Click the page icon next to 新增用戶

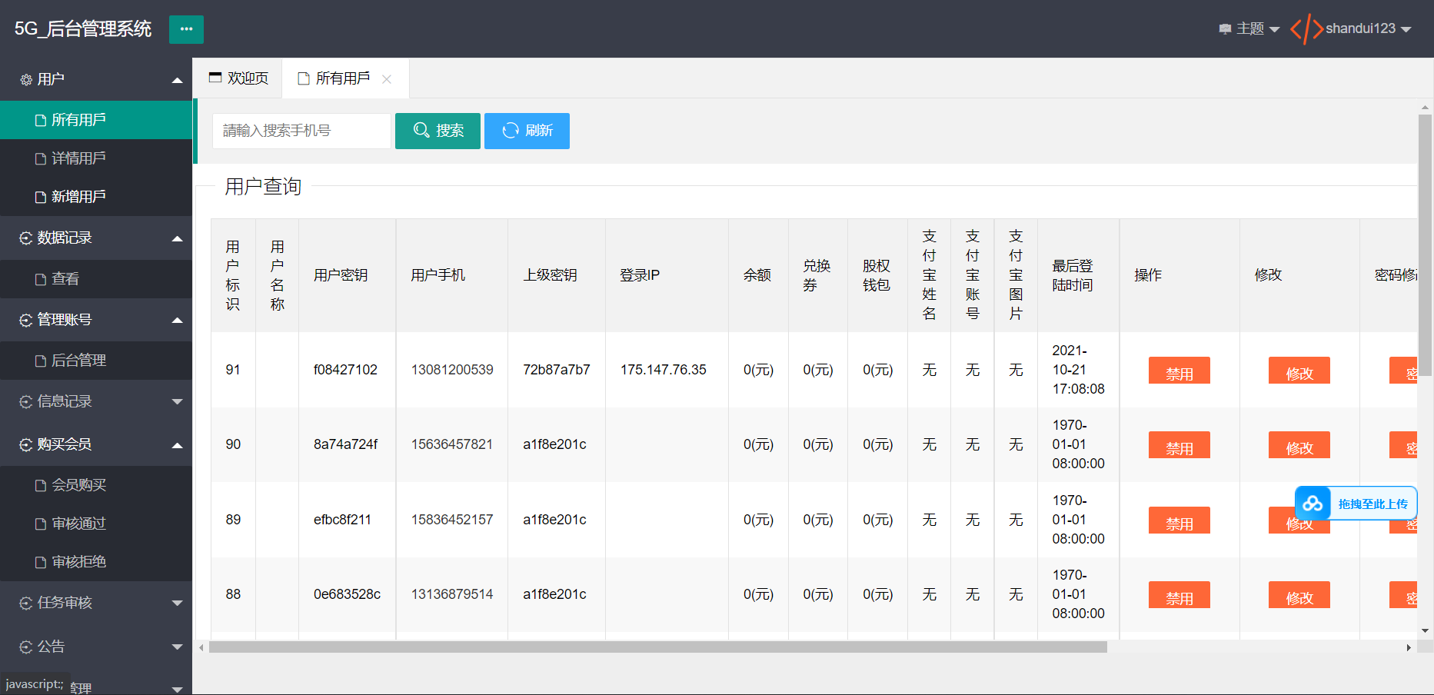(x=41, y=198)
